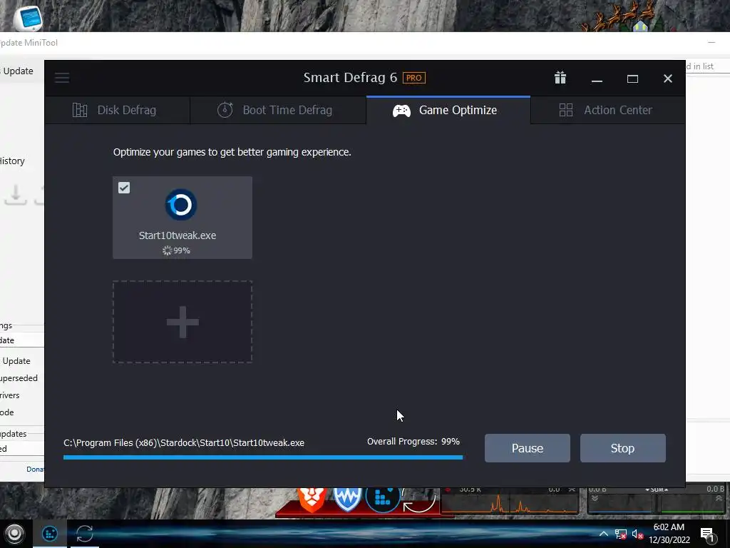Click the desktop monitor shortcut icon
Viewport: 730px width, 548px height.
click(x=29, y=18)
